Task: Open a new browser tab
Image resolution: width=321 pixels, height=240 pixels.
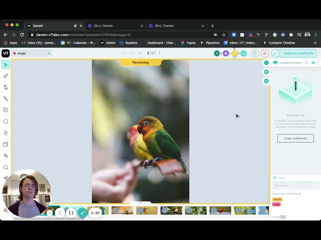Action: [212, 26]
